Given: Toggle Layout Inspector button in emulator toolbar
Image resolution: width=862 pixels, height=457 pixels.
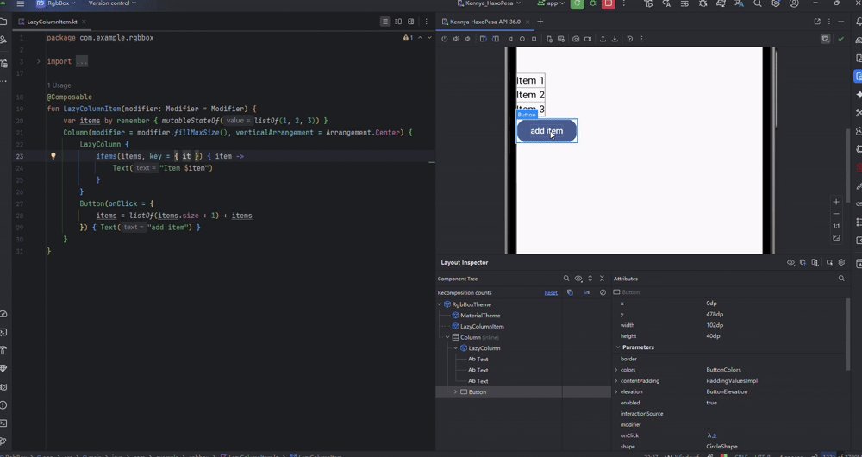Looking at the screenshot, I should 825,39.
